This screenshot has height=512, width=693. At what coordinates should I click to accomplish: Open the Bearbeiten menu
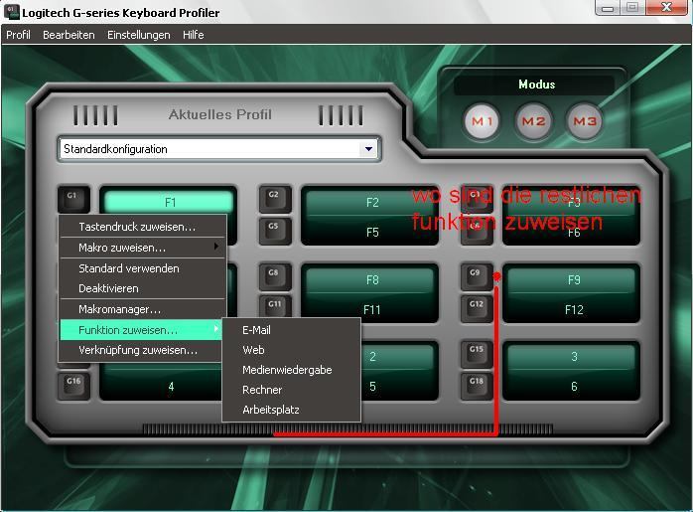[69, 35]
